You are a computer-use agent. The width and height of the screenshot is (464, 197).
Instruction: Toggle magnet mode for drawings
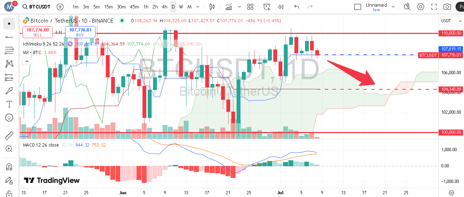coord(9,167)
